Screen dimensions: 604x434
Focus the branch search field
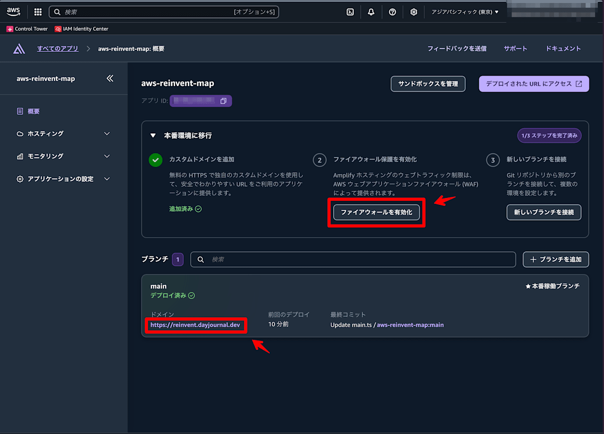point(353,259)
